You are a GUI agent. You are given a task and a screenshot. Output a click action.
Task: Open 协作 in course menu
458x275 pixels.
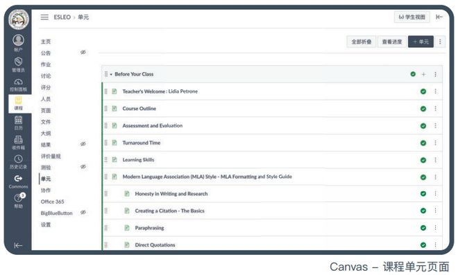pyautogui.click(x=46, y=190)
